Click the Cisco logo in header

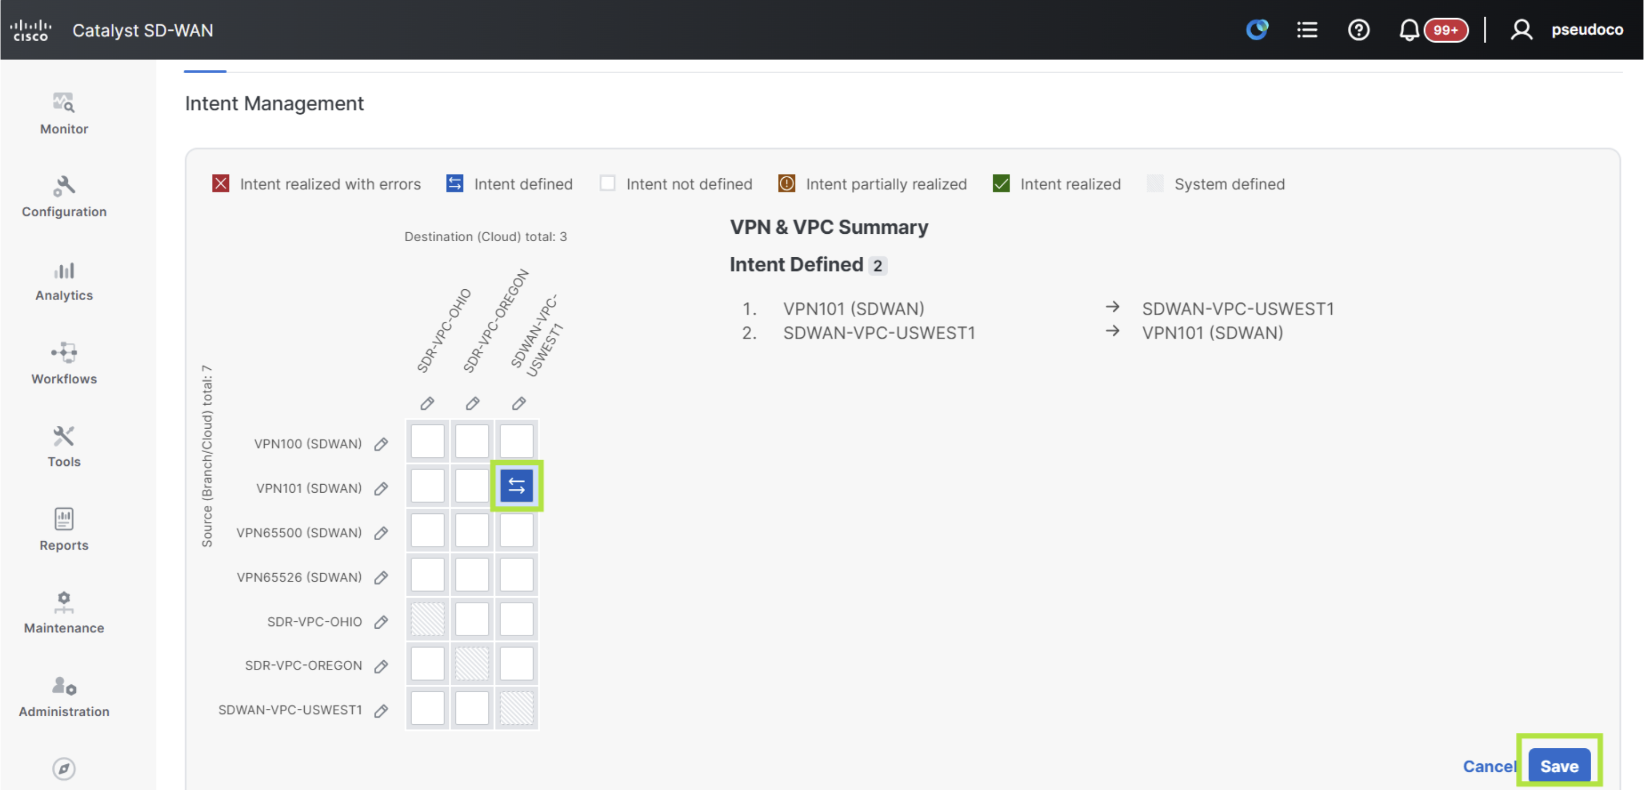30,30
